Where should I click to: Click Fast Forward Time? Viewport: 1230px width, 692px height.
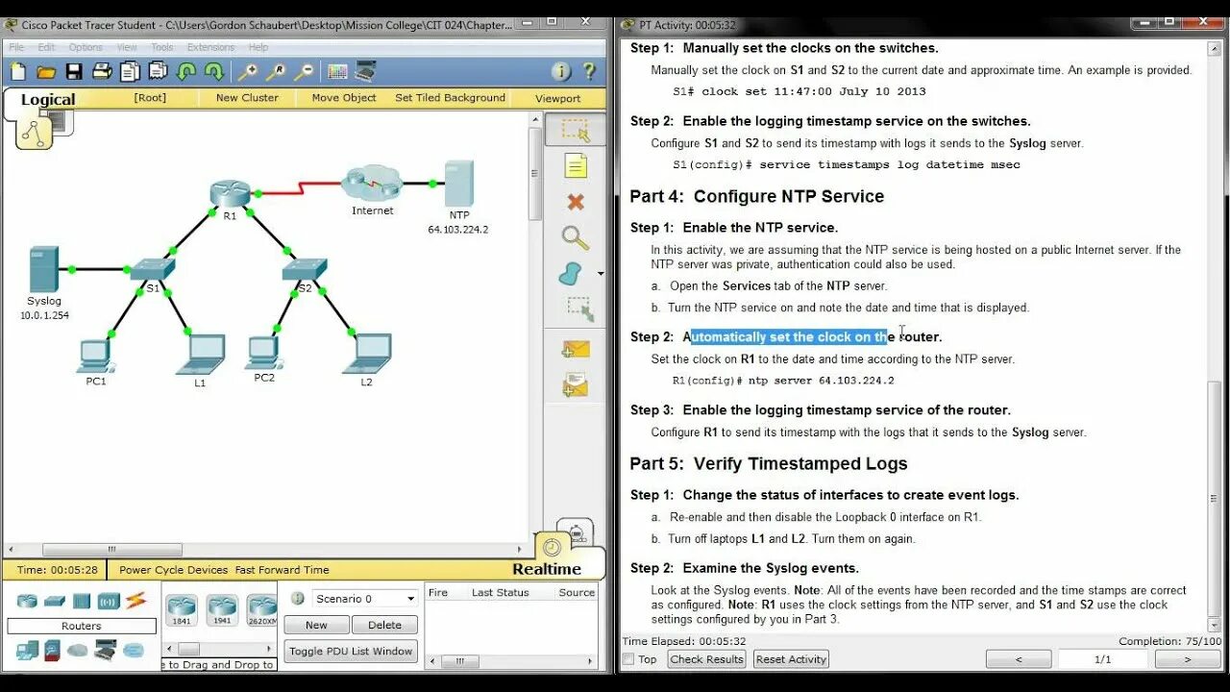pos(282,570)
